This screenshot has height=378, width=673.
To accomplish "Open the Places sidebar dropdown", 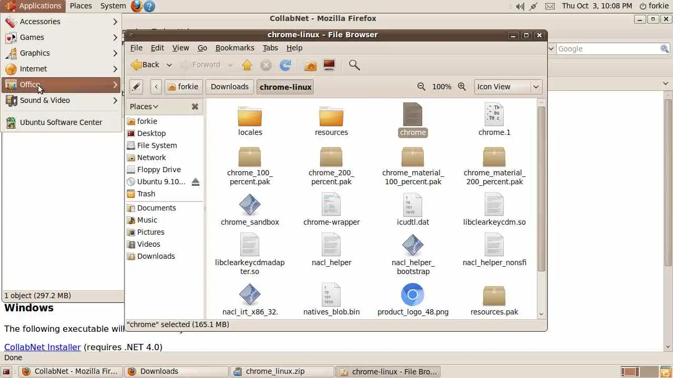I will [144, 107].
